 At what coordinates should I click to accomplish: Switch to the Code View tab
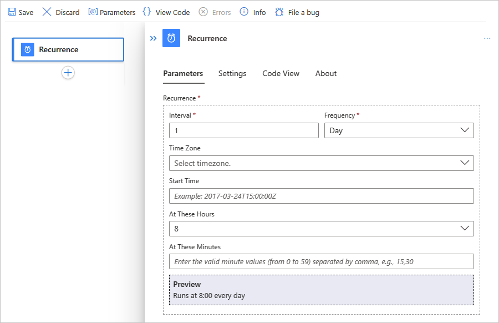pyautogui.click(x=281, y=73)
